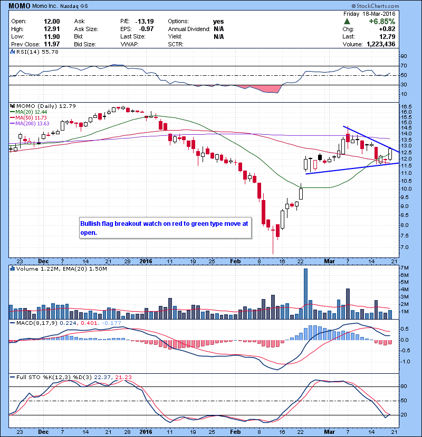Click the company name 'Momo Inc.'
This screenshot has height=437, width=422.
click(x=45, y=6)
